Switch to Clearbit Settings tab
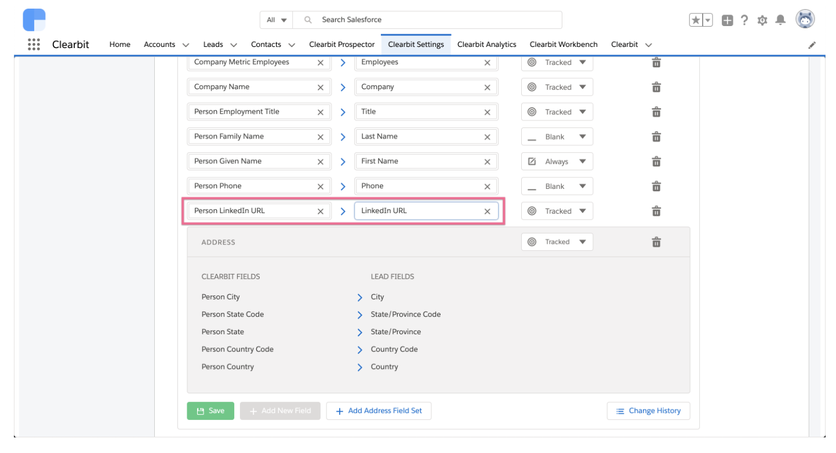 [416, 45]
